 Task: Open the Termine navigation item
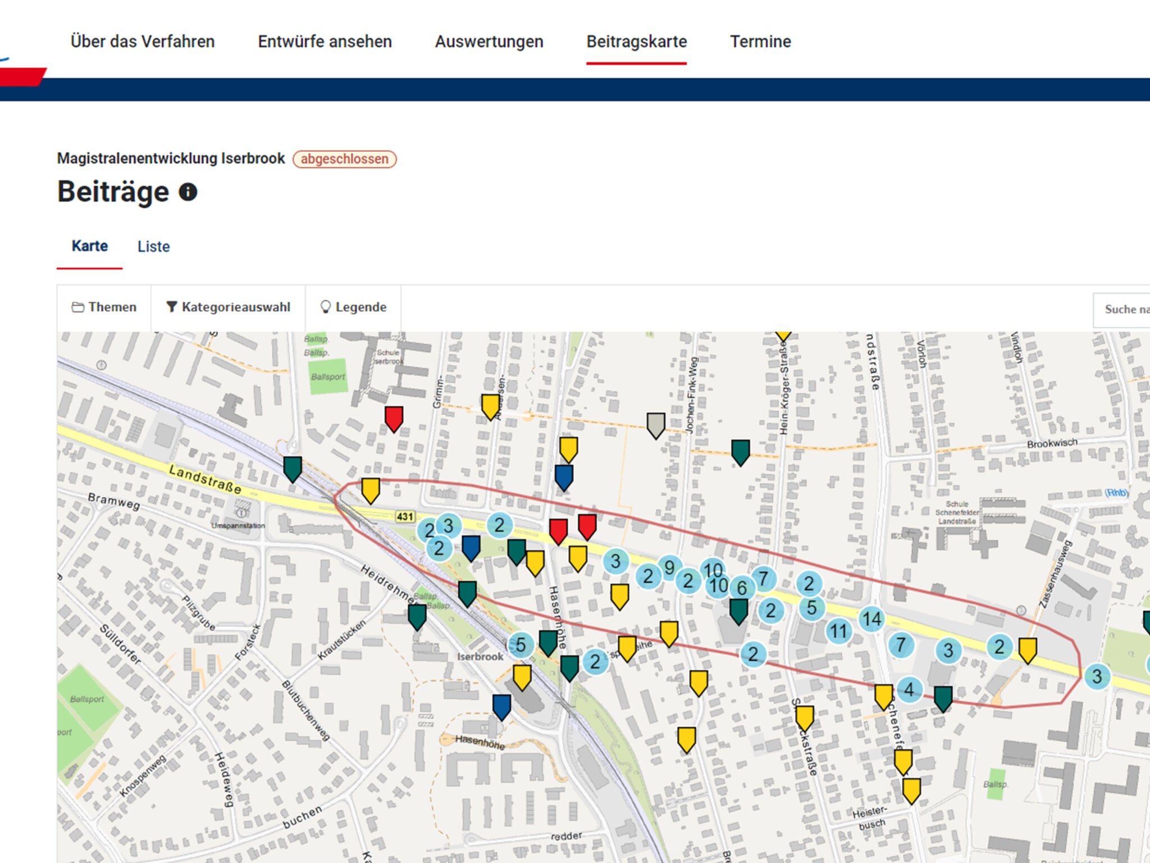click(x=760, y=42)
